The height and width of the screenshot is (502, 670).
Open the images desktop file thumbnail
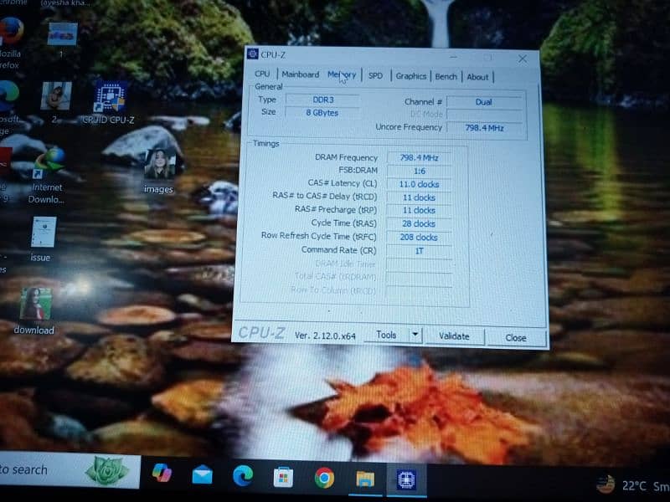click(157, 164)
